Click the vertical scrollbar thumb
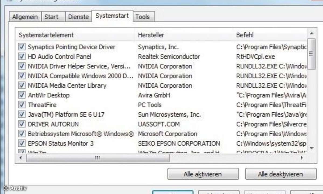Image resolution: width=323 pixels, height=194 pixels. click(x=311, y=54)
